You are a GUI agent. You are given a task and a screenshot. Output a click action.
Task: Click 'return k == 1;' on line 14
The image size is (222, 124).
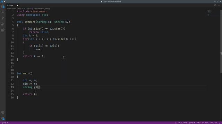pos(34,56)
